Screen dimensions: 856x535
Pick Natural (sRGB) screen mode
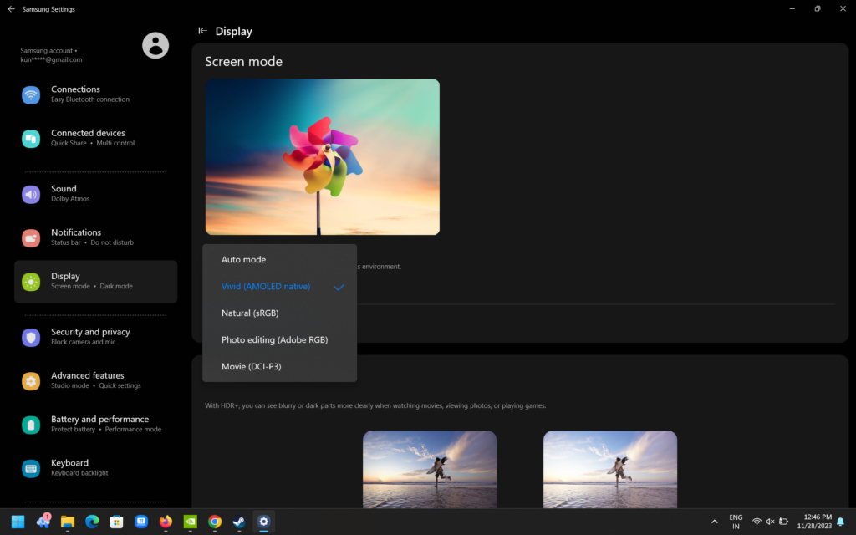250,313
